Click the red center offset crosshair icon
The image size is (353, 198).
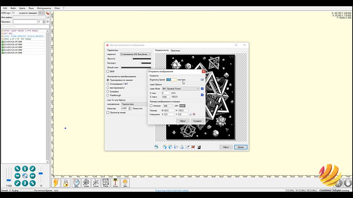(194, 114)
